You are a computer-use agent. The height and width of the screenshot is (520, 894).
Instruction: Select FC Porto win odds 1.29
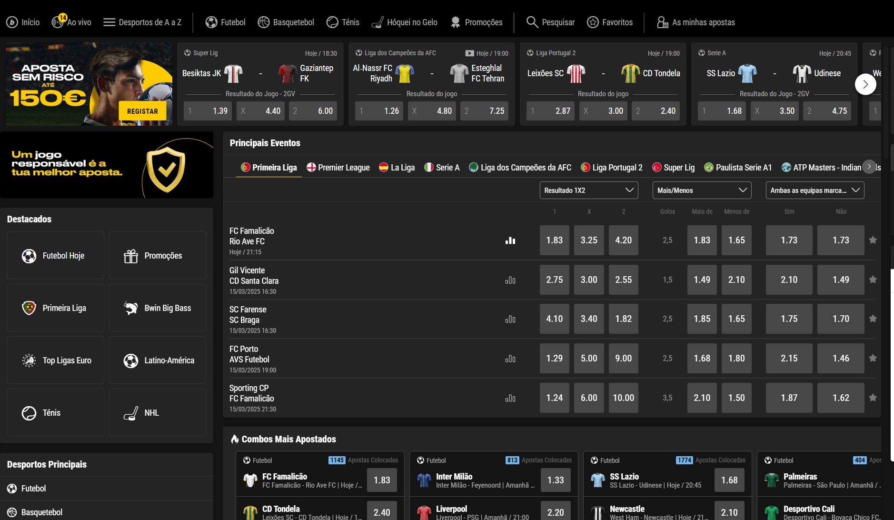tap(555, 358)
